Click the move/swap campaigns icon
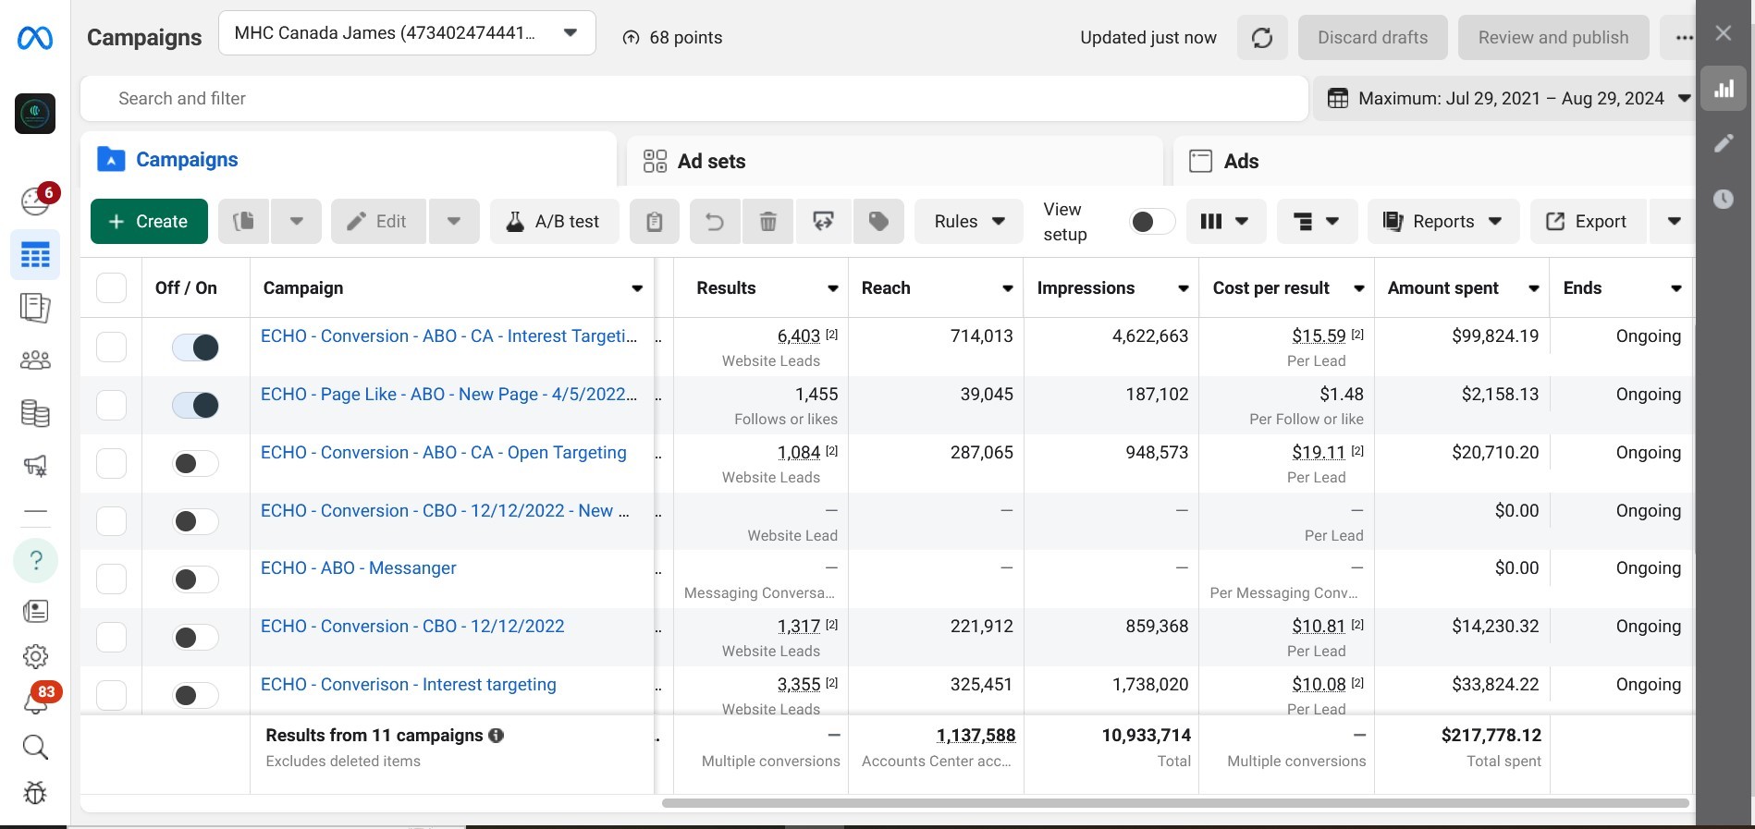The image size is (1755, 829). coord(823,222)
